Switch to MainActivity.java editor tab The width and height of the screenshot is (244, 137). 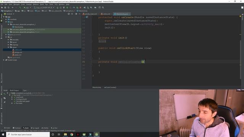pyautogui.click(x=122, y=14)
